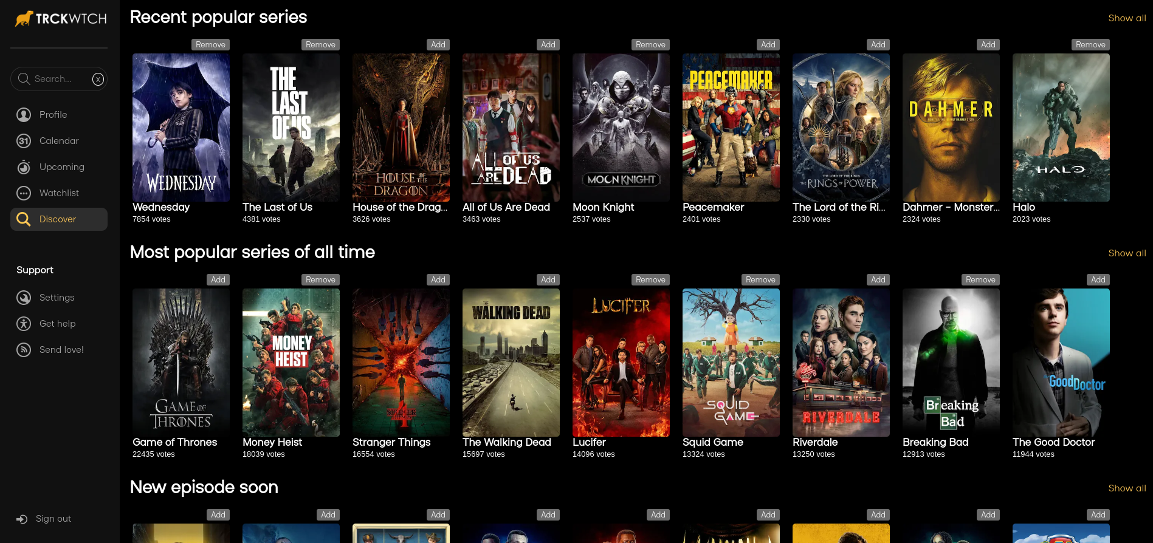The height and width of the screenshot is (543, 1153).
Task: Add The Good Doctor
Action: (1098, 280)
